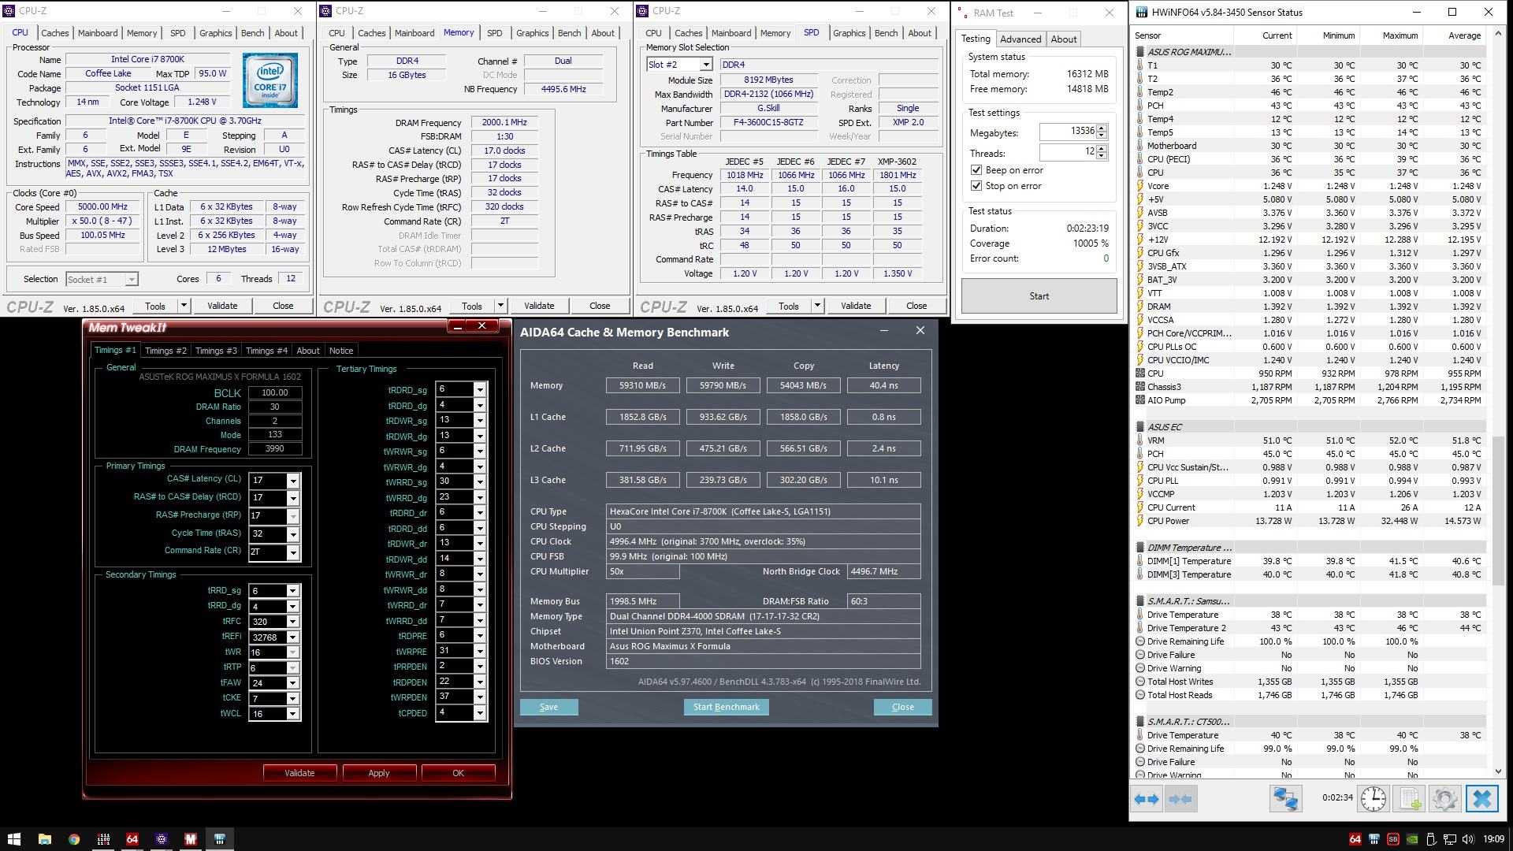This screenshot has width=1513, height=851.
Task: Click Apply button in Mem TweakIt
Action: 379,773
